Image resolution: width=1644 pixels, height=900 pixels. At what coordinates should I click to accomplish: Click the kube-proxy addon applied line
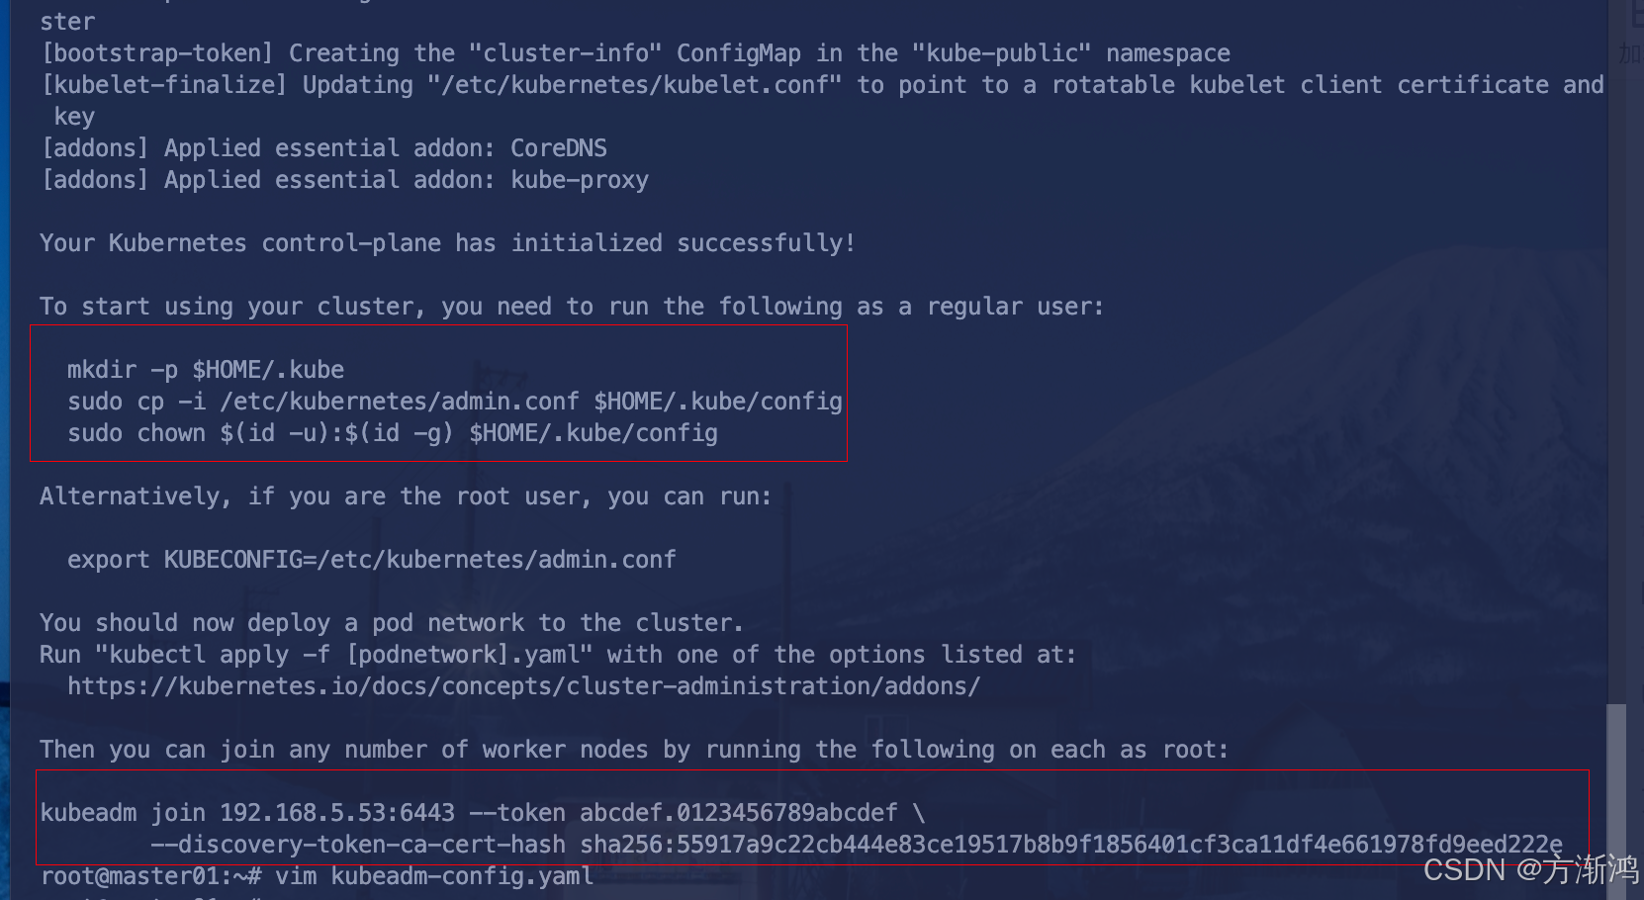pyautogui.click(x=345, y=180)
